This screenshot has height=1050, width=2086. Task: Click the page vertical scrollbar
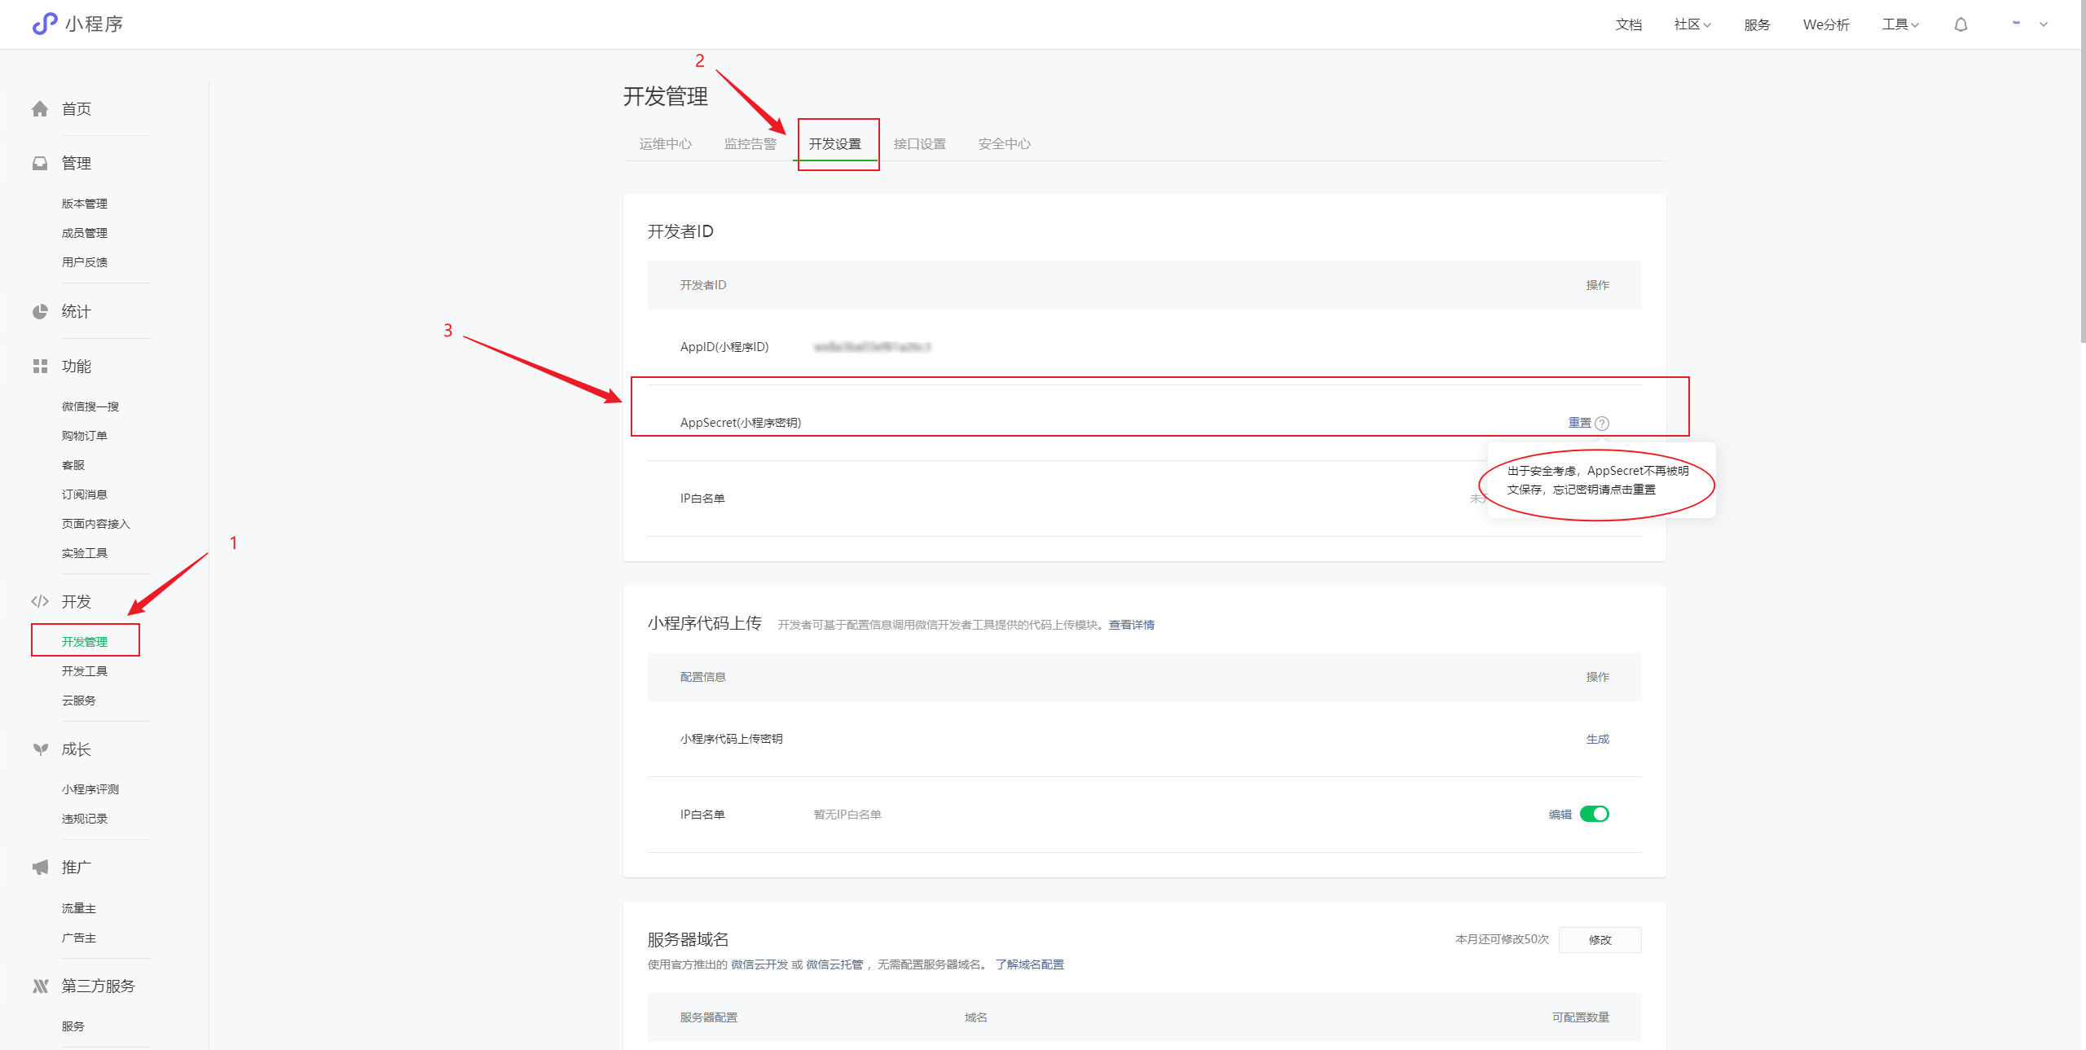pos(2083,171)
